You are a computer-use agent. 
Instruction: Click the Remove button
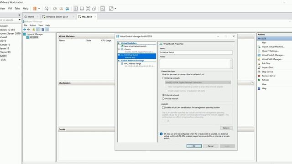click(x=226, y=128)
